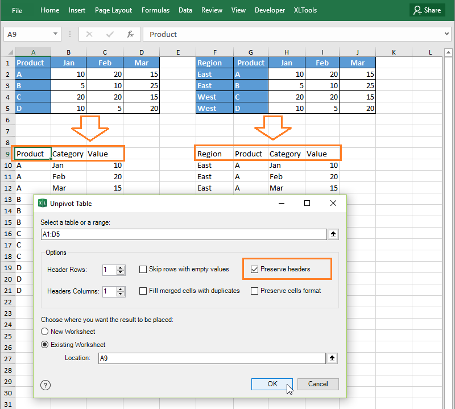
Task: Click the XLTools logo in dialog title bar
Action: (x=44, y=203)
